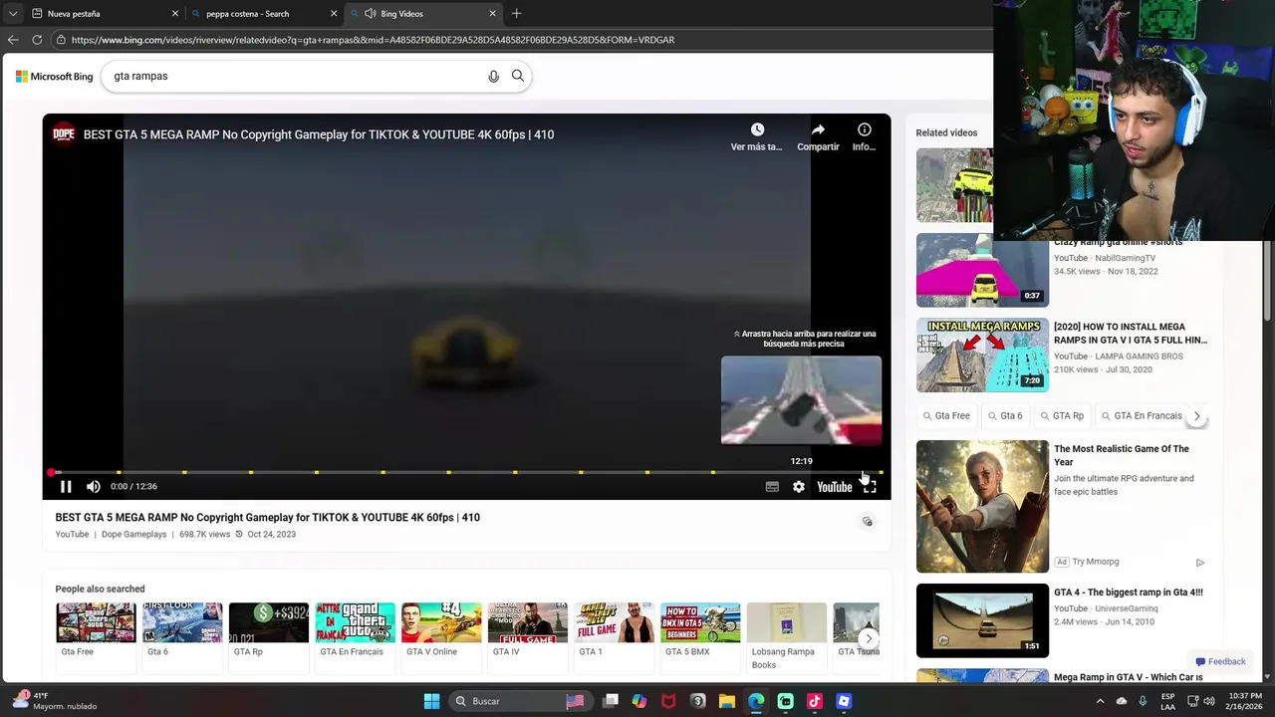Open the Dope channel avatar in player
Viewport: 1275px width, 717px height.
[x=64, y=133]
